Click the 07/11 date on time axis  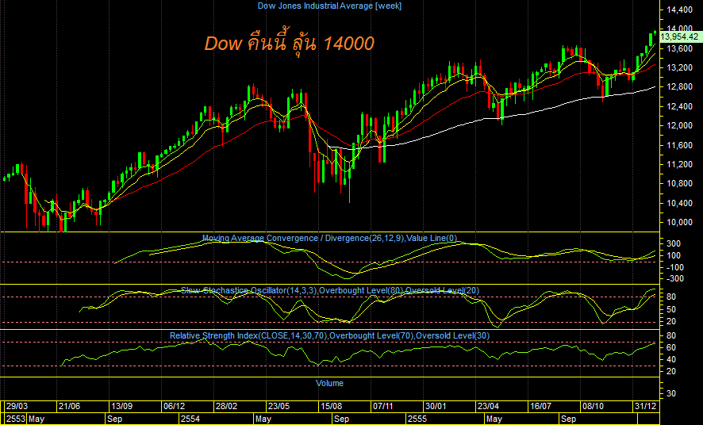(x=383, y=406)
